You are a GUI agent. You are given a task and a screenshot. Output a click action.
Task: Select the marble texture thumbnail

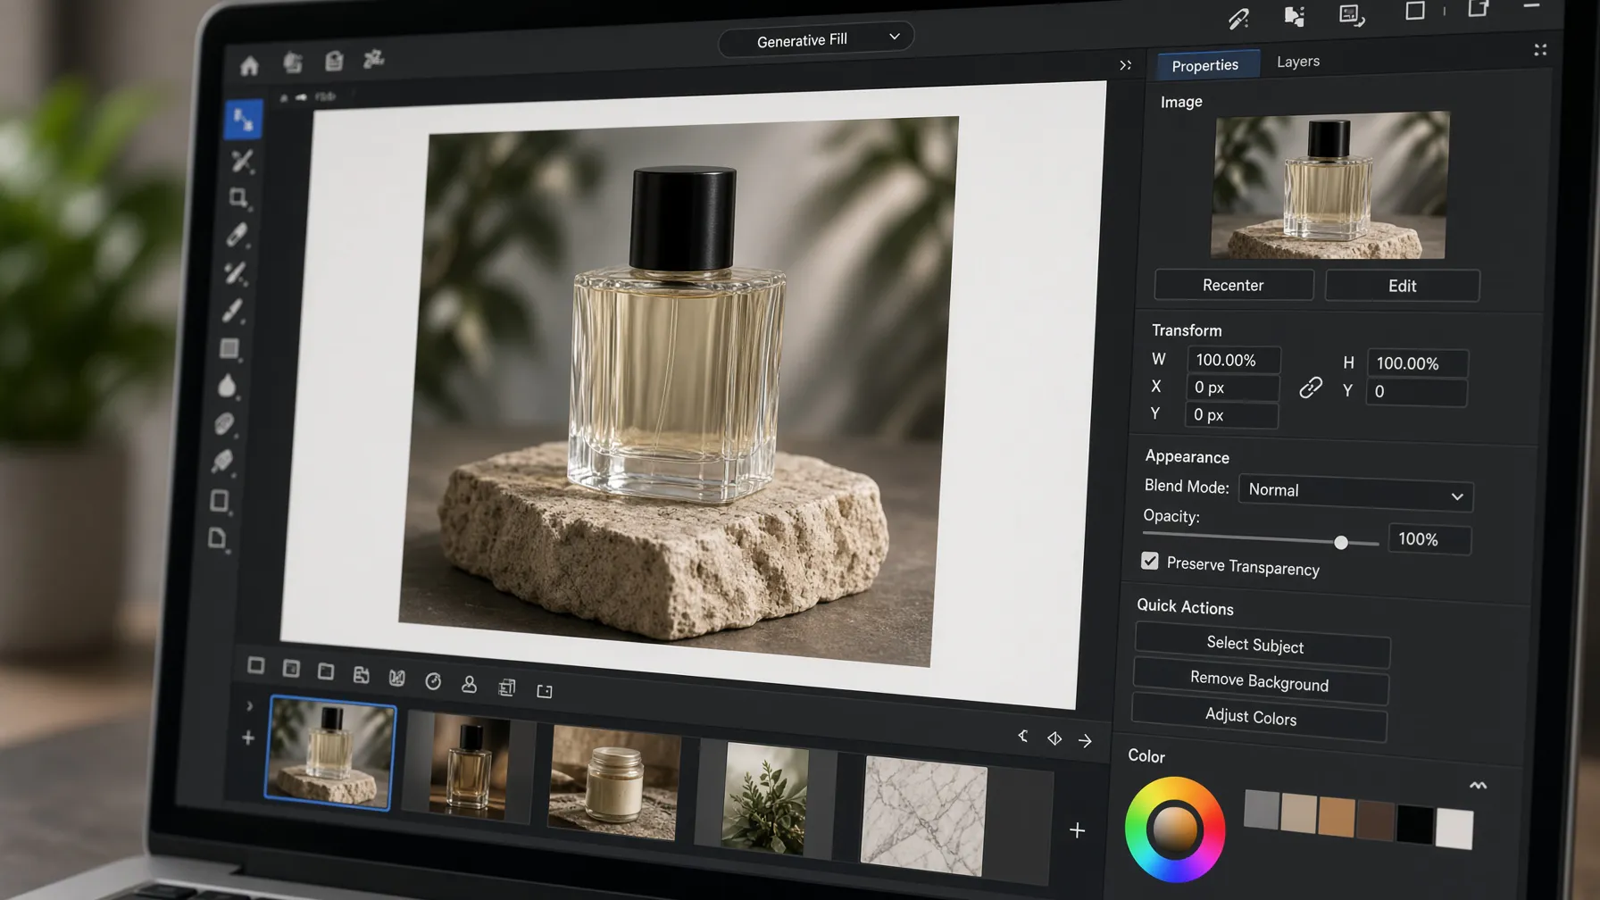(x=924, y=816)
